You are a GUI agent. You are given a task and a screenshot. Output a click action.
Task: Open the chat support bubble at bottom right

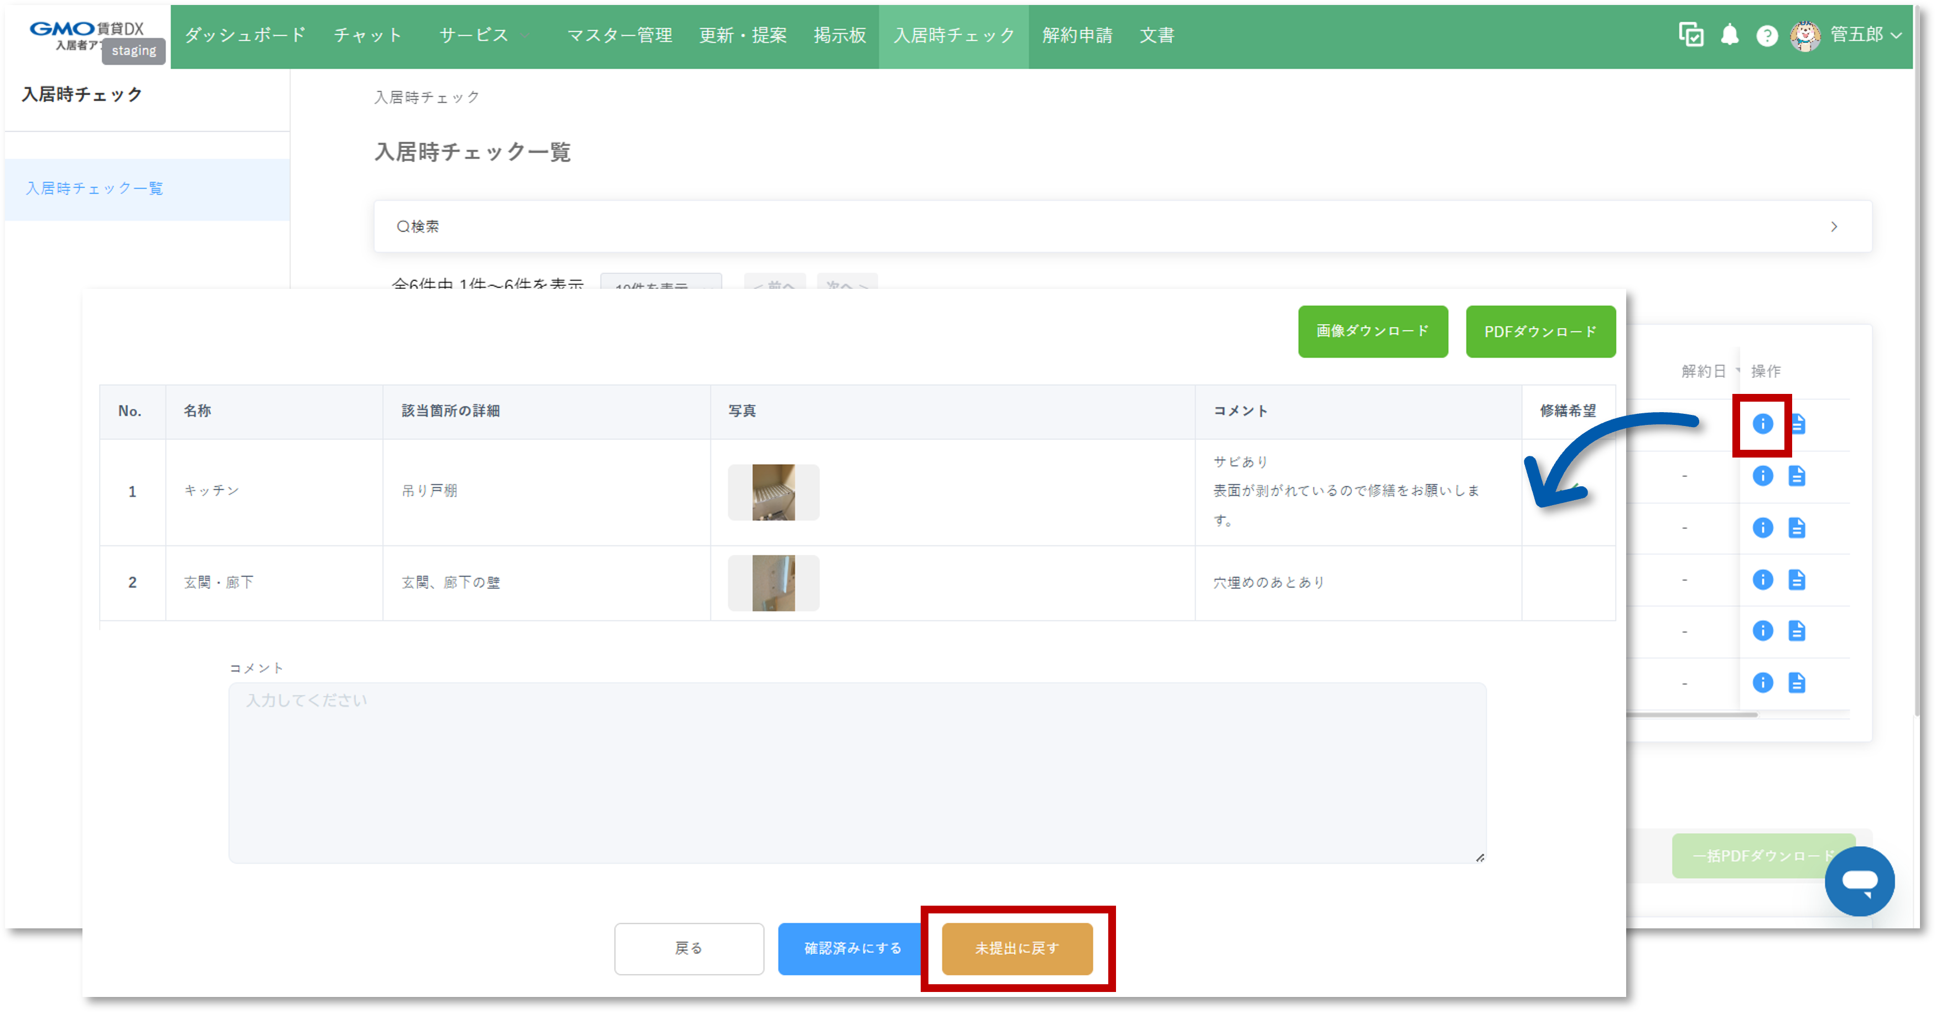pos(1860,881)
